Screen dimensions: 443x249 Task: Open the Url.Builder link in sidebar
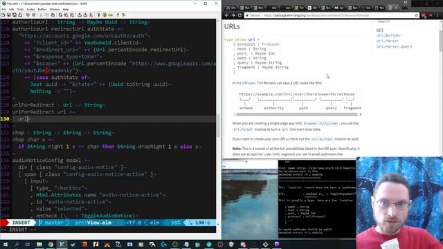(x=388, y=35)
